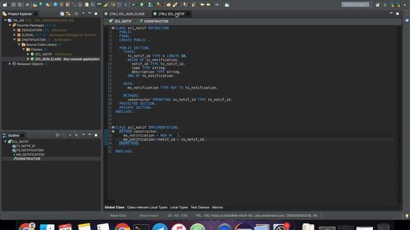Screen dimensions: 410x230
Task: Open Terminal from the macOS dock
Action: (x=141, y=227)
